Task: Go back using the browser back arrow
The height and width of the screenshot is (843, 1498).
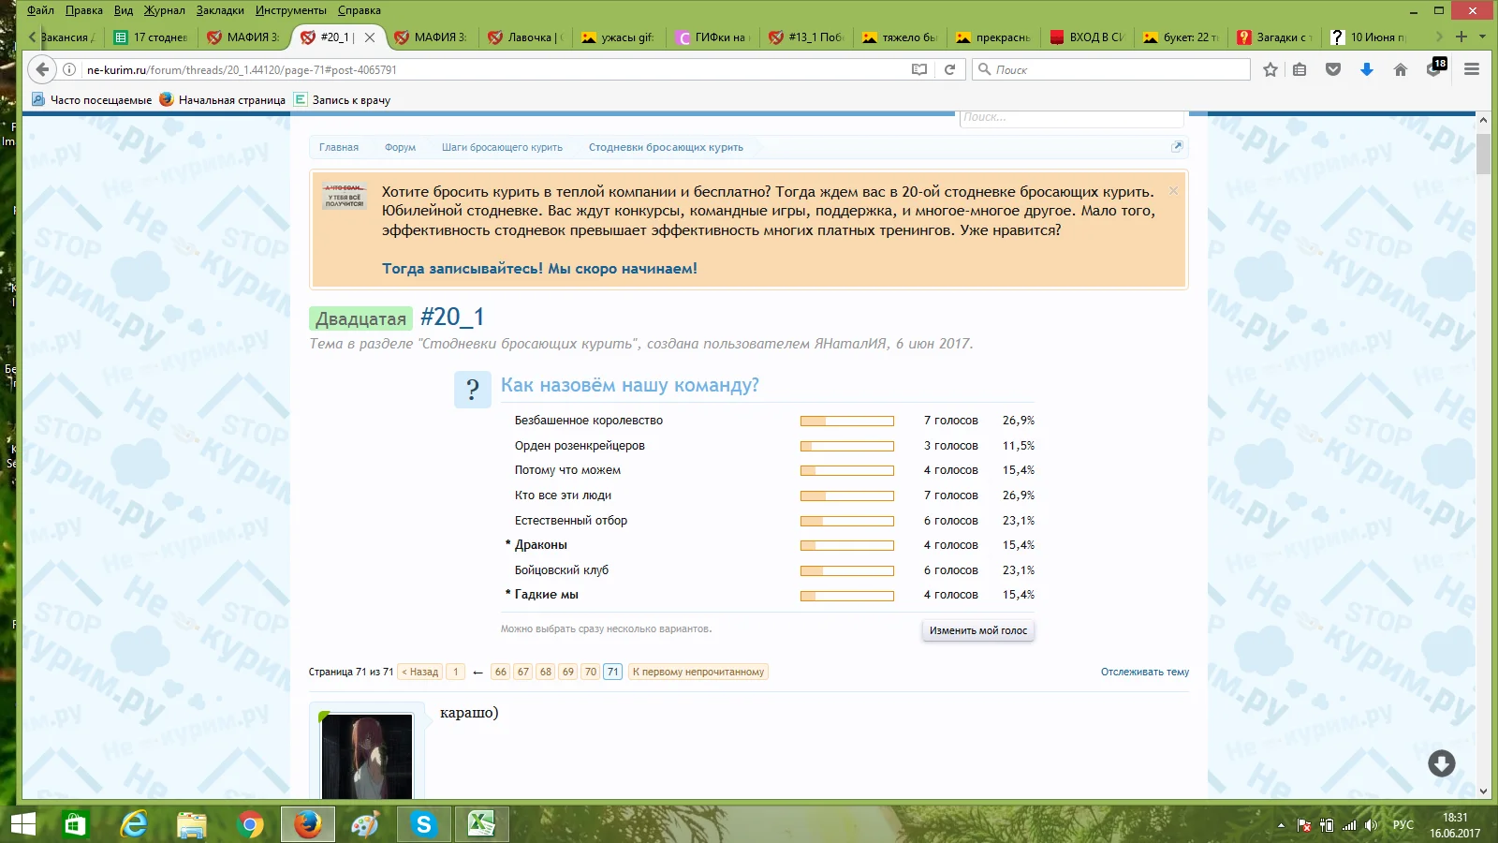Action: click(42, 69)
